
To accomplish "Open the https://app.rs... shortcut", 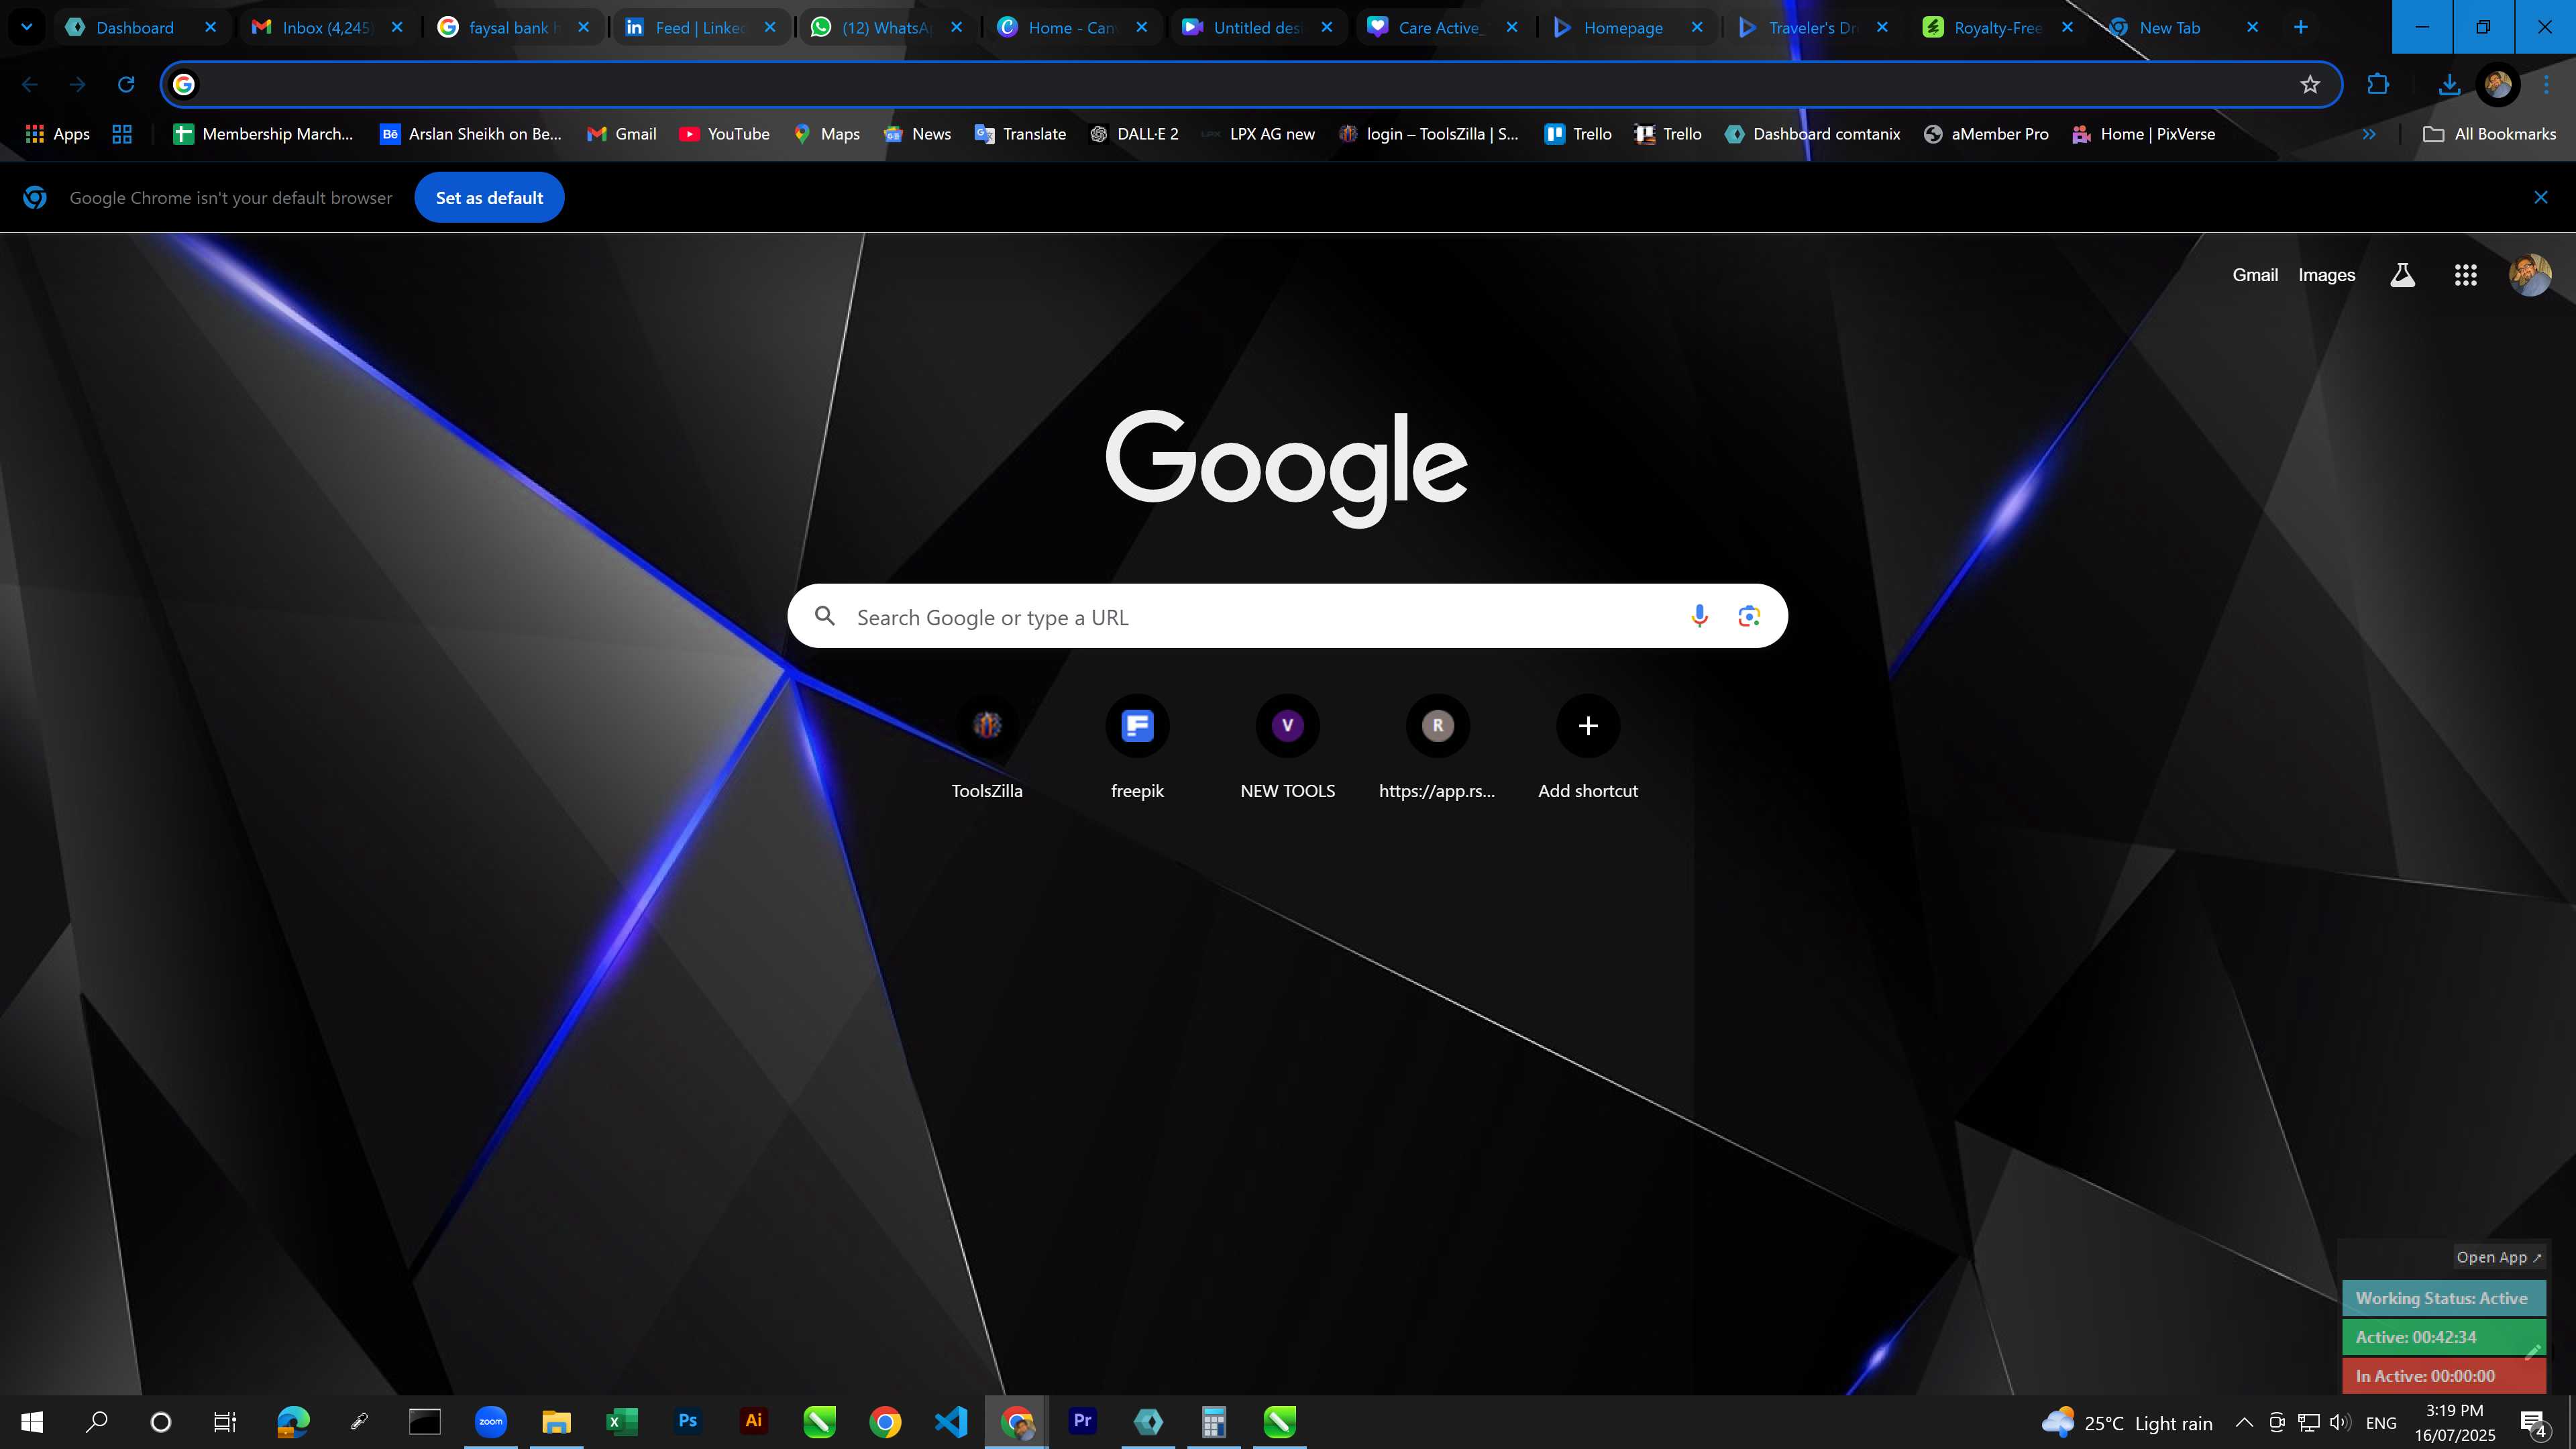I will 1438,748.
